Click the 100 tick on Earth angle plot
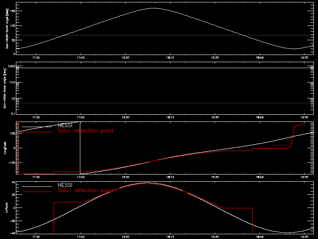Image resolution: width=318 pixels, height=239 pixels. (x=13, y=25)
